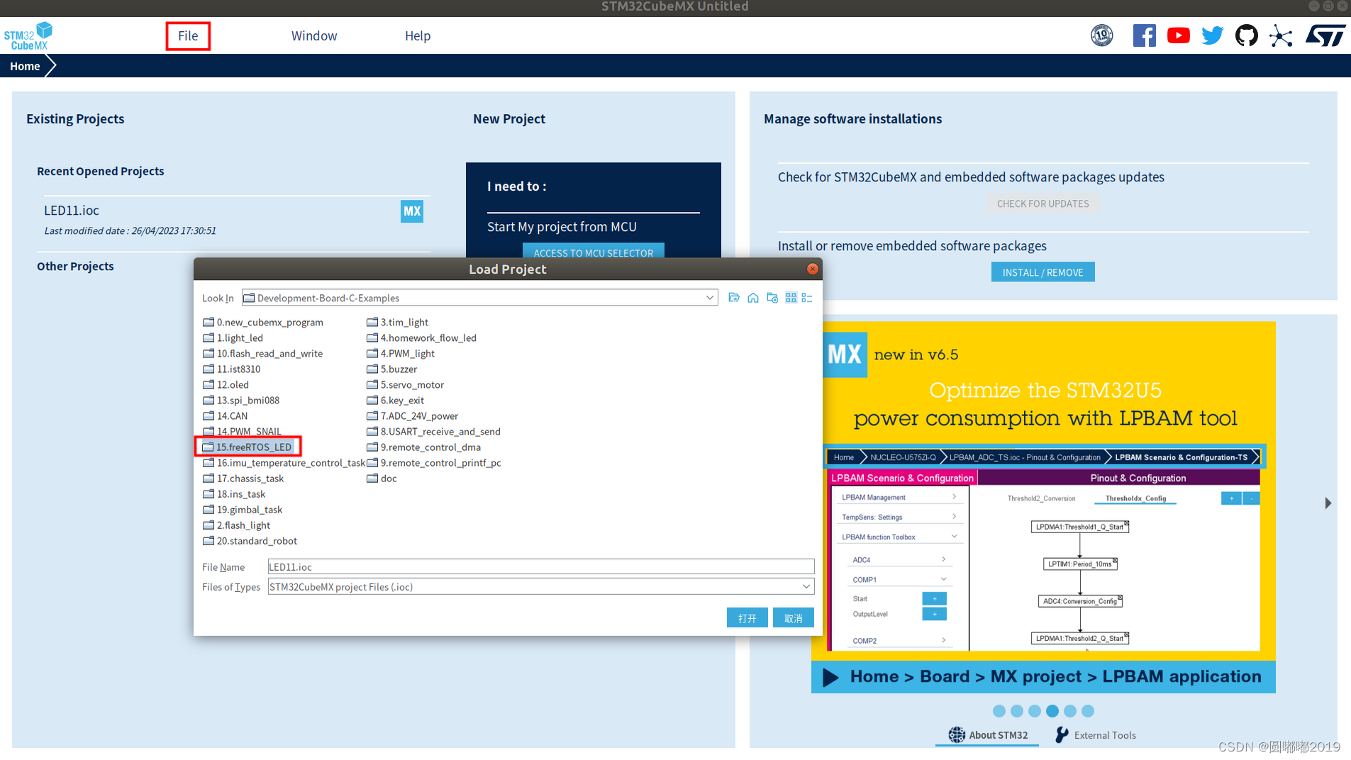Viewport: 1351px width, 760px height.
Task: Click the up-one-level folder icon in Load Project
Action: click(x=734, y=298)
